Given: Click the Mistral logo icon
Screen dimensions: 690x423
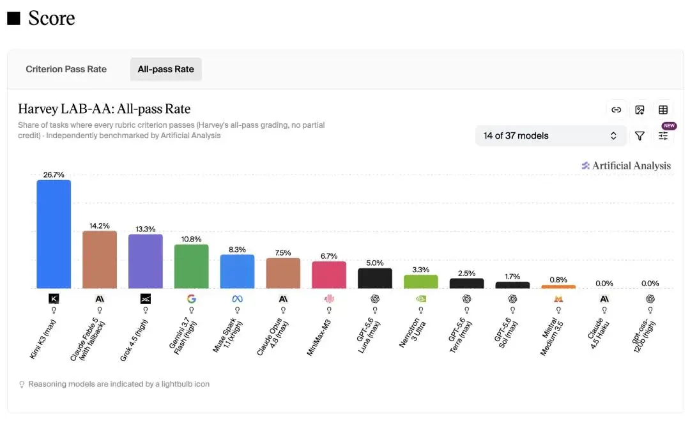Looking at the screenshot, I should (558, 299).
